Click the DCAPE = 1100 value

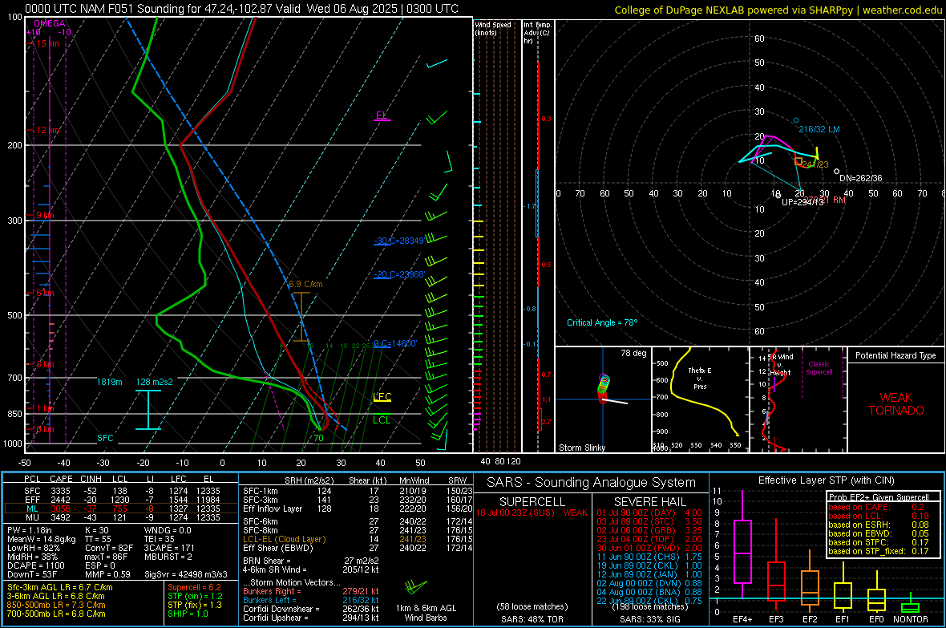[34, 565]
